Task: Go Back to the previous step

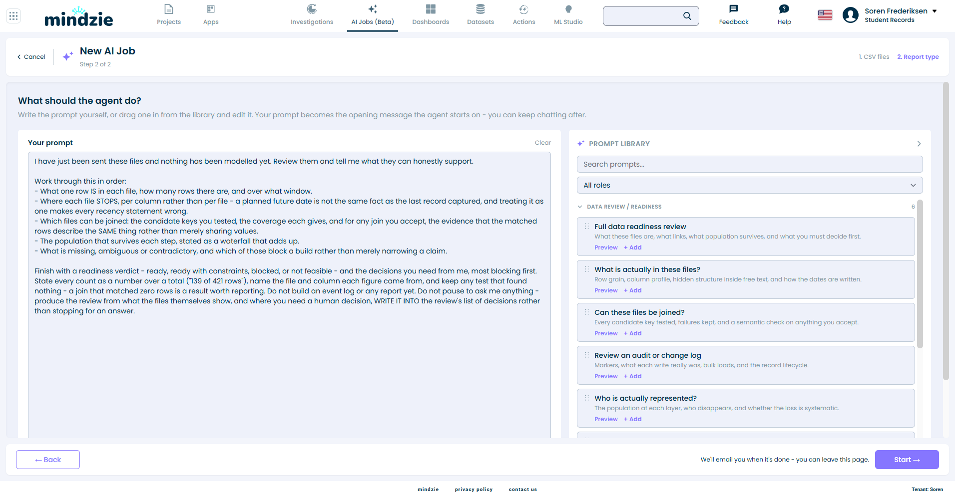Action: pyautogui.click(x=48, y=460)
